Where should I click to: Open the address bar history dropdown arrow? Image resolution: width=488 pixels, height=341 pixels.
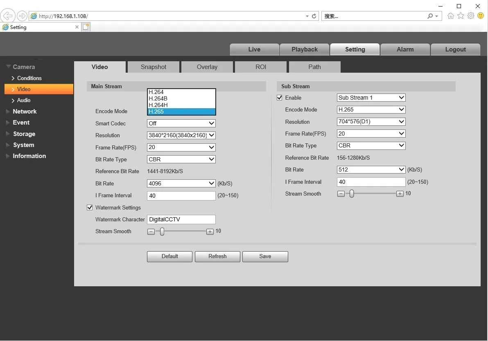pyautogui.click(x=307, y=16)
